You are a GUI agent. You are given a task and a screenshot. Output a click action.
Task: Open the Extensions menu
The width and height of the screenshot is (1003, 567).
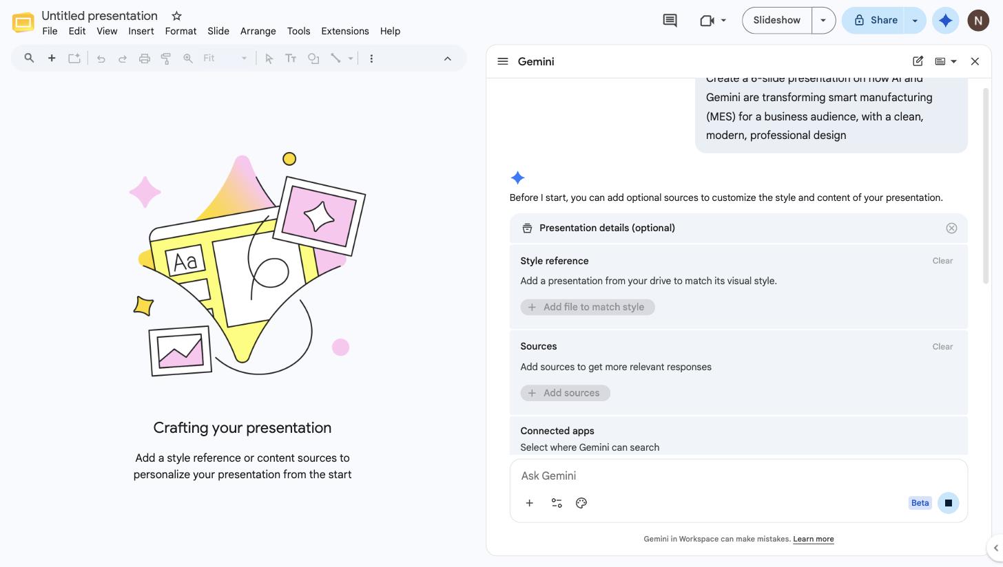345,31
